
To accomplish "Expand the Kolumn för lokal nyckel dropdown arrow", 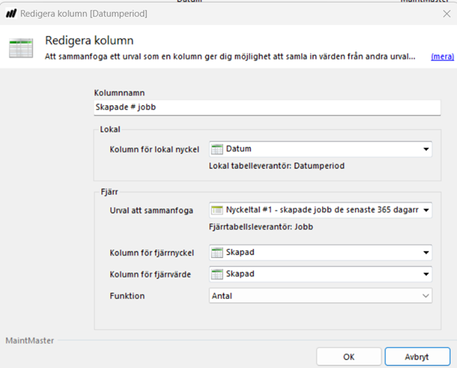I will coord(426,149).
